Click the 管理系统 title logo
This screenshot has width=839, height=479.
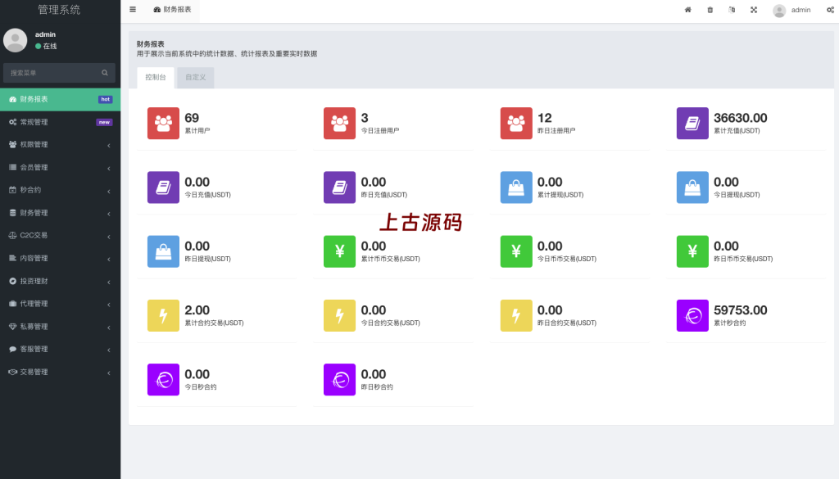click(x=59, y=10)
